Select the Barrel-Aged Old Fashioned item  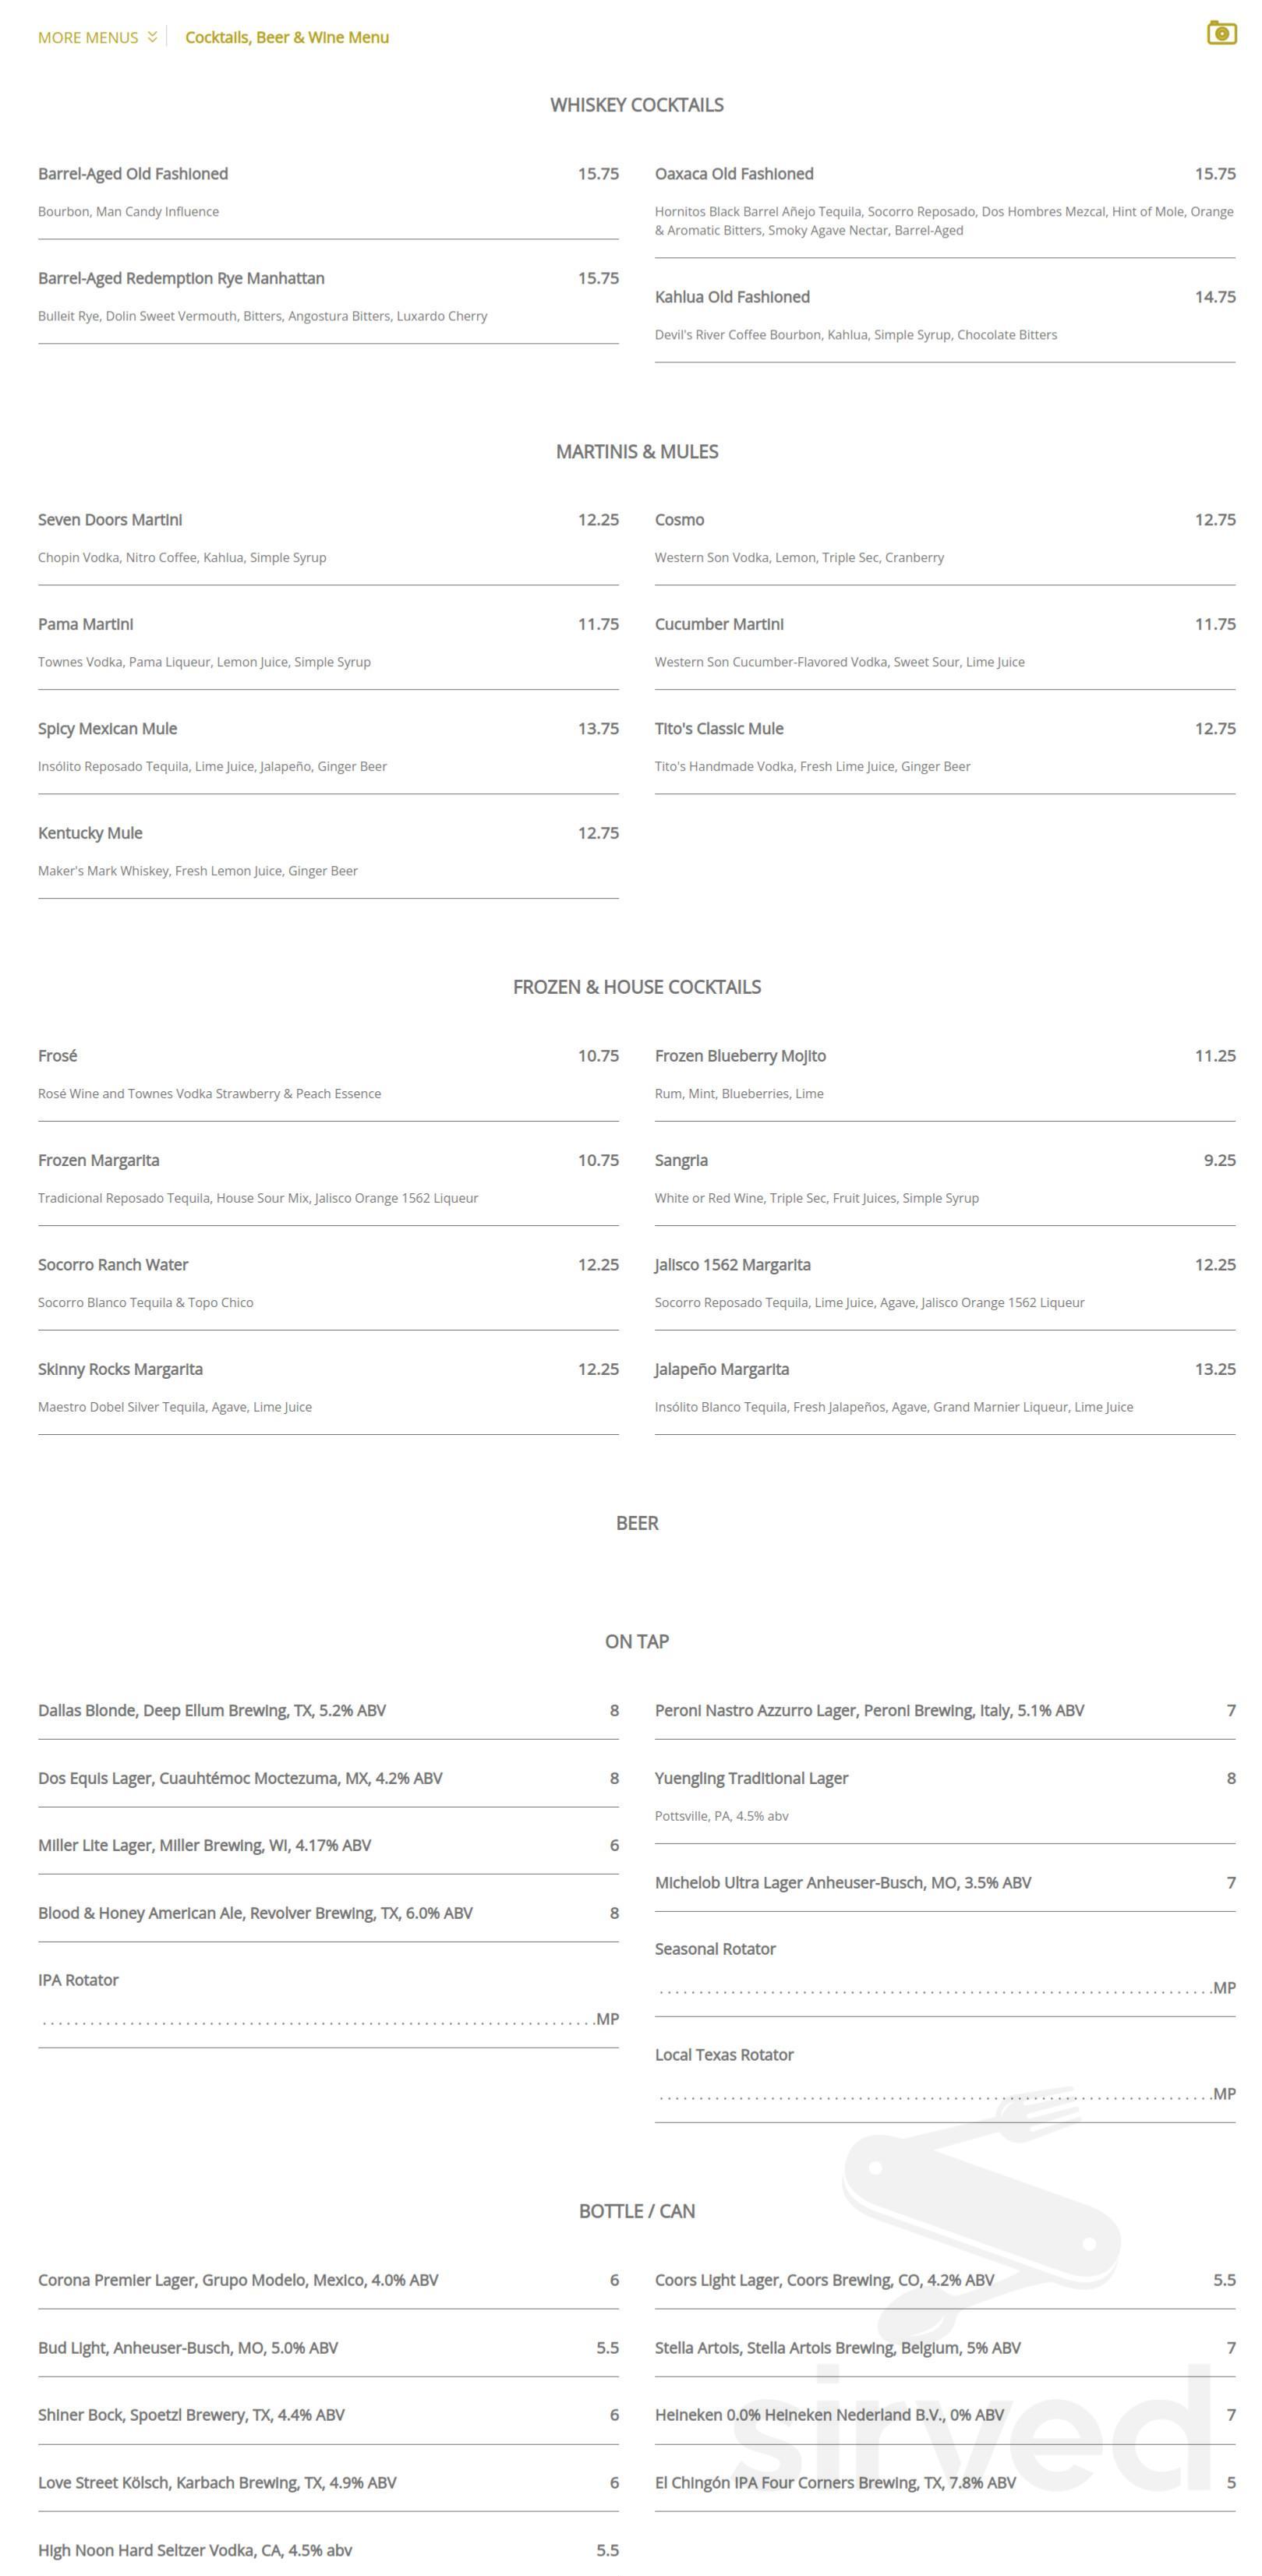(x=133, y=172)
